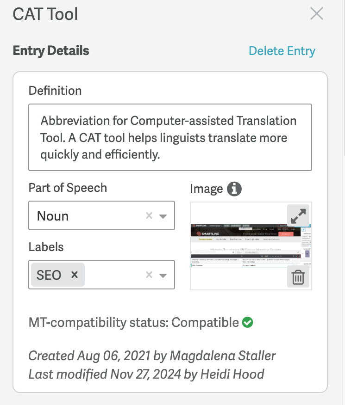The height and width of the screenshot is (405, 345).
Task: Delete the image with trash icon
Action: coord(298,277)
